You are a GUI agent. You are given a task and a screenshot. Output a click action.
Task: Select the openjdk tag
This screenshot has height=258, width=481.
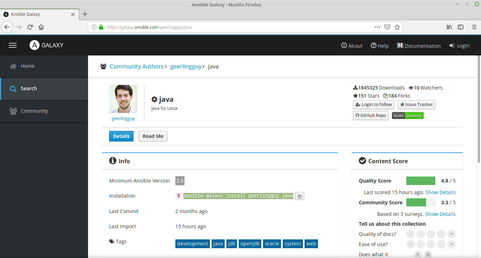[x=250, y=244]
